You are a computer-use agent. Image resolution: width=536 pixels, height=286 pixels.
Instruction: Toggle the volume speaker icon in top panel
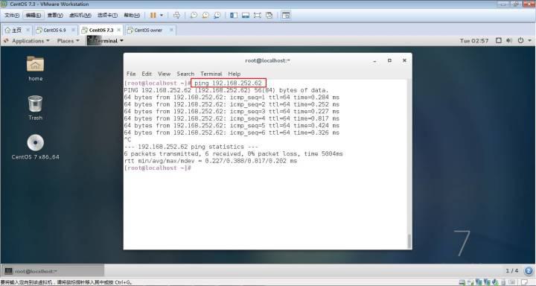tap(509, 40)
